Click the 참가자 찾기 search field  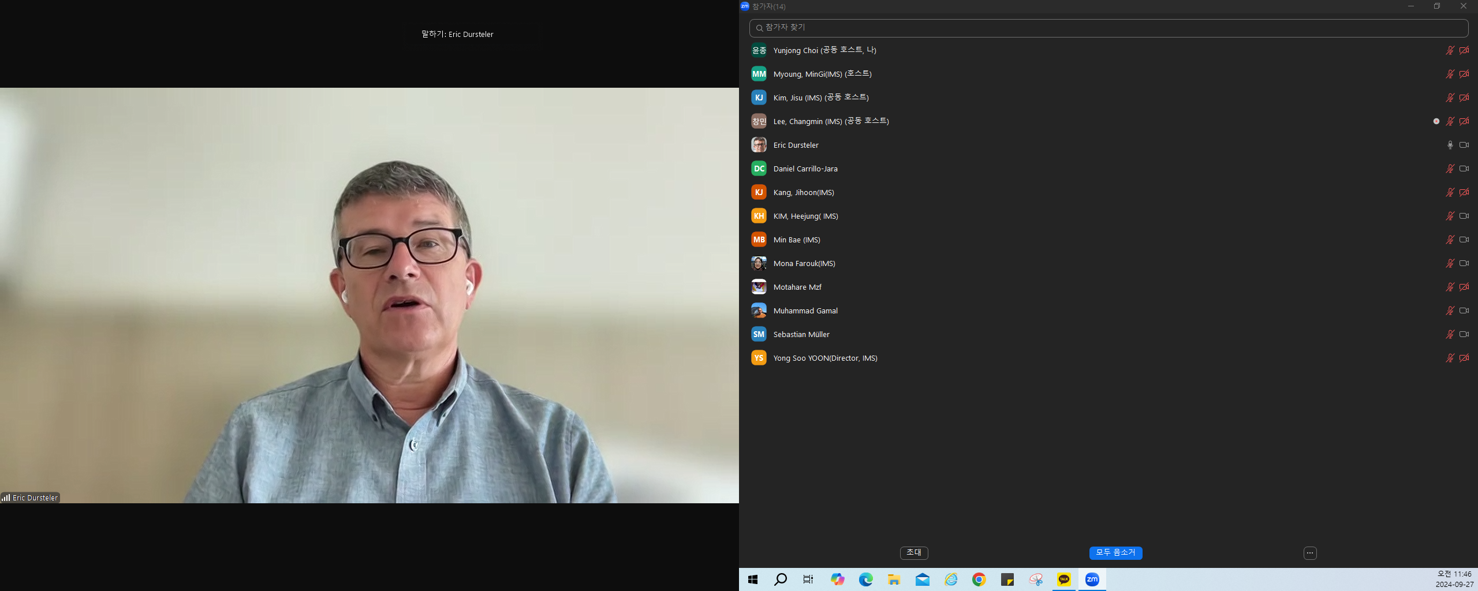1108,28
